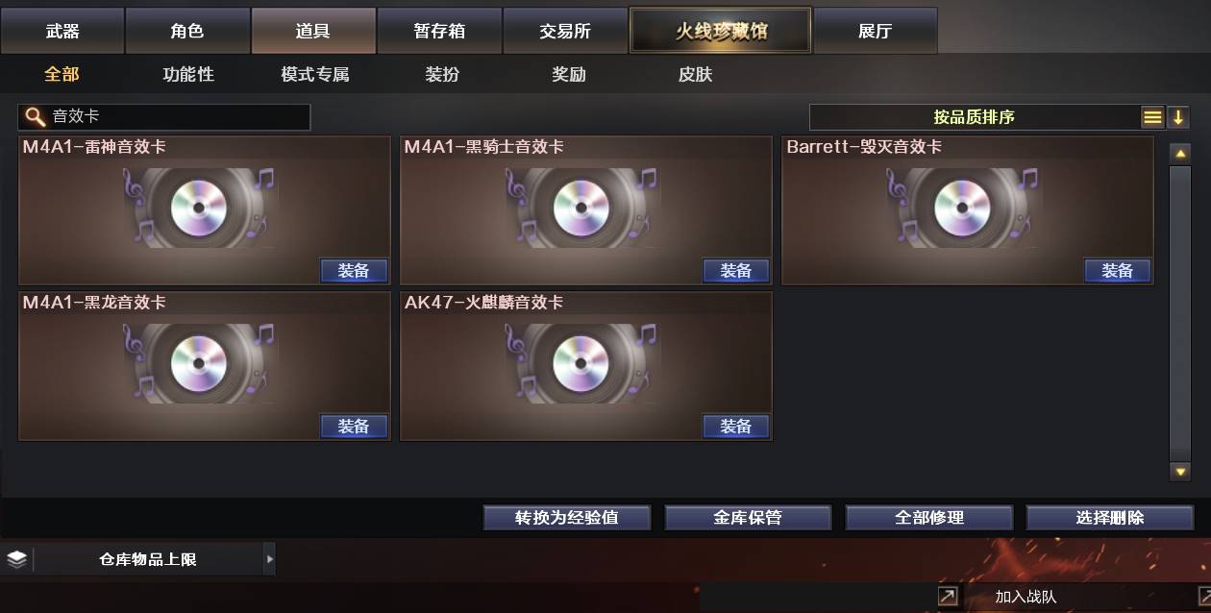1211x613 pixels.
Task: Select the 功能性 category filter
Action: pos(188,74)
